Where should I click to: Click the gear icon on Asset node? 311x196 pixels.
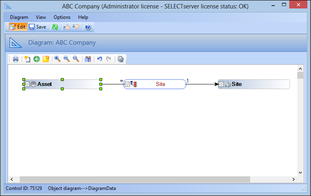point(33,84)
